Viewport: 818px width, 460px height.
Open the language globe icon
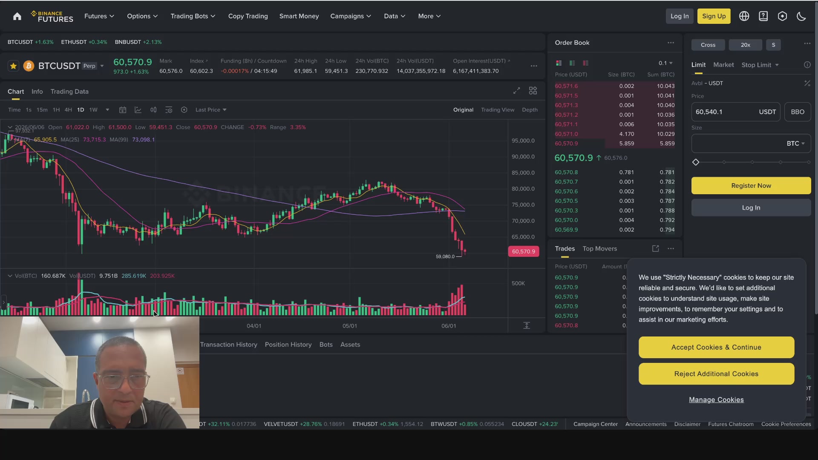[744, 16]
